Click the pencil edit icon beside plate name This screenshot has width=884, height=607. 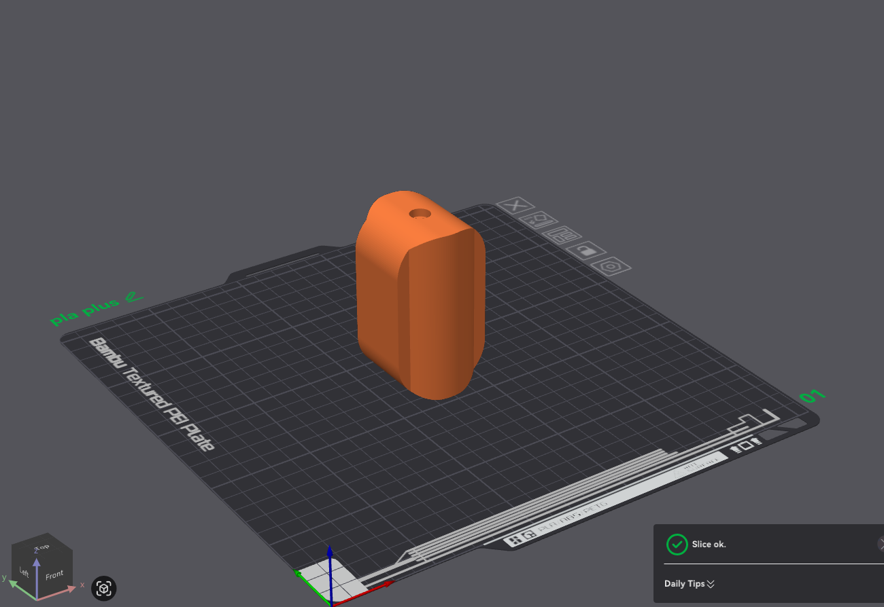(x=135, y=296)
